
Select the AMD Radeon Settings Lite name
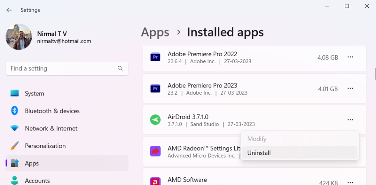click(x=204, y=148)
